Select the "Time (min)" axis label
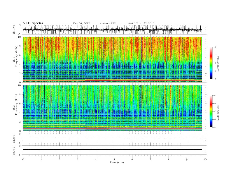The height and width of the screenshot is (179, 231). click(117, 162)
